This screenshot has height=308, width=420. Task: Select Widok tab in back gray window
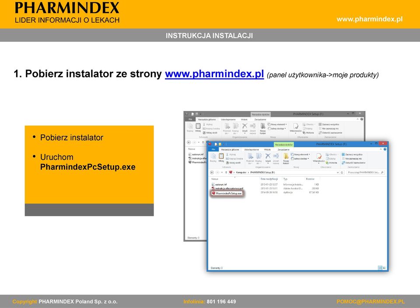point(244,120)
